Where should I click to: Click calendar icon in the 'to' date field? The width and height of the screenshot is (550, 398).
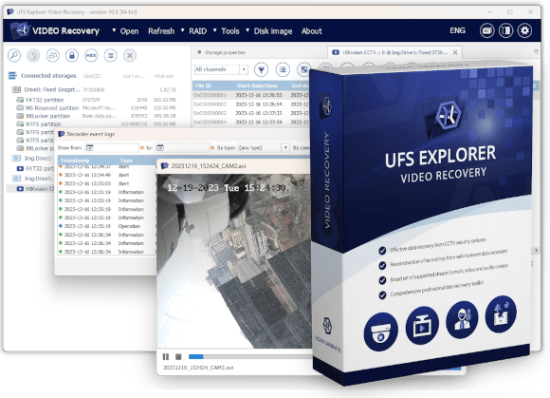pos(160,147)
